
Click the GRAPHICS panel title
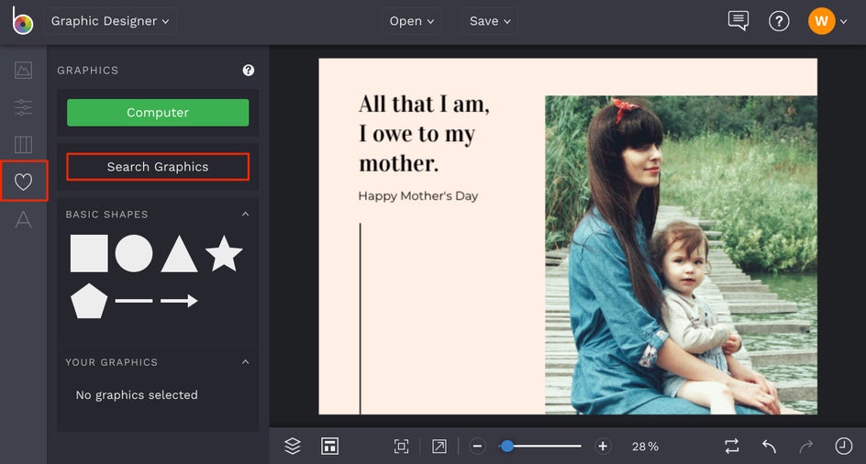pyautogui.click(x=88, y=71)
